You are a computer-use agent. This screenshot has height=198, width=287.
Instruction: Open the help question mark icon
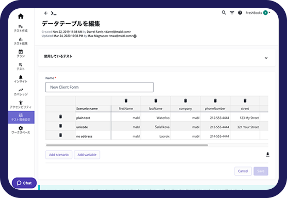pyautogui.click(x=240, y=12)
